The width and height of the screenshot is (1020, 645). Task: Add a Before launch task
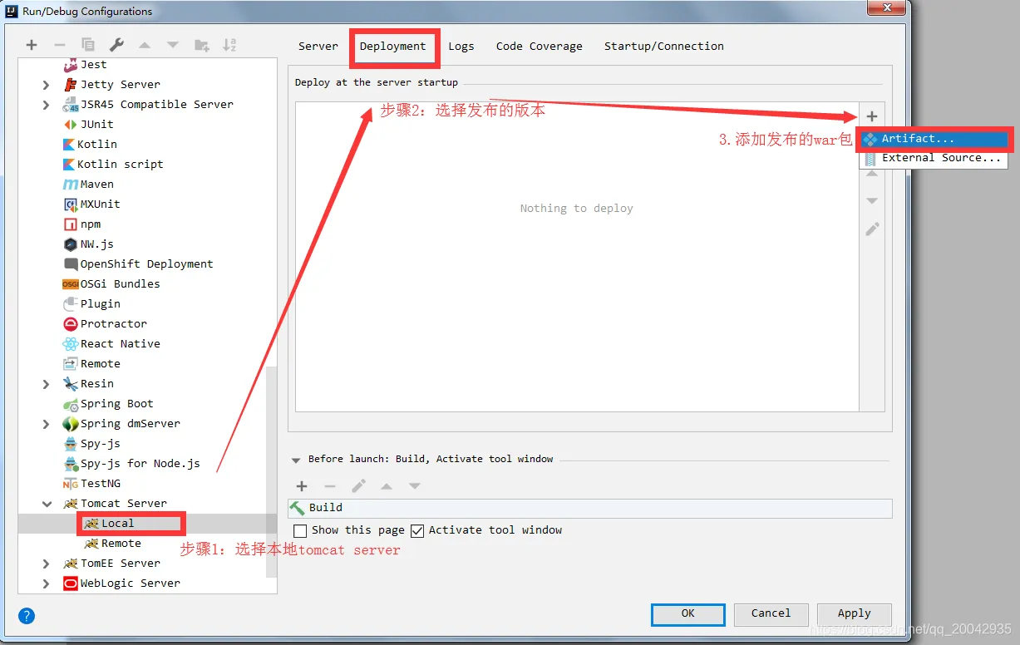coord(302,486)
